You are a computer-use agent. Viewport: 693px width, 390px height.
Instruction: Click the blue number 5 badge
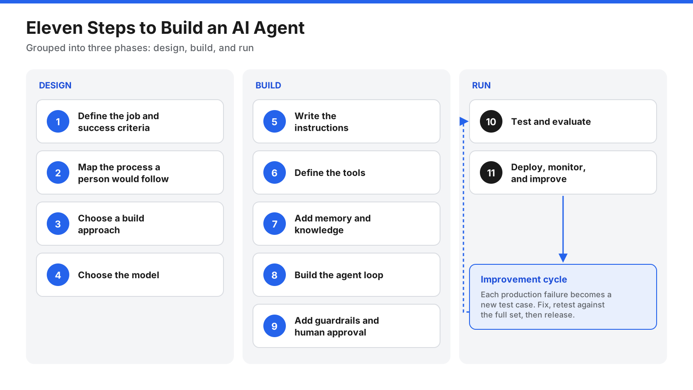[275, 121]
